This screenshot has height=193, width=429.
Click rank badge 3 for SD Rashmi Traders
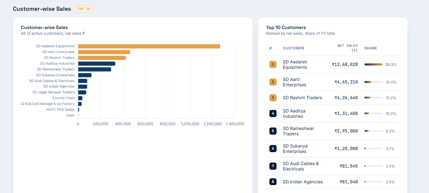click(x=273, y=98)
